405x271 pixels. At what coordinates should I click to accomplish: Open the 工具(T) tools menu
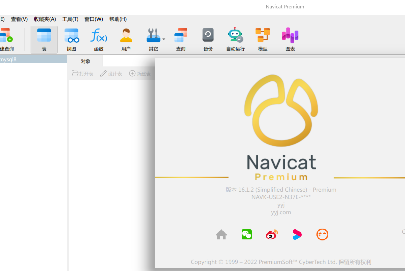tap(70, 19)
